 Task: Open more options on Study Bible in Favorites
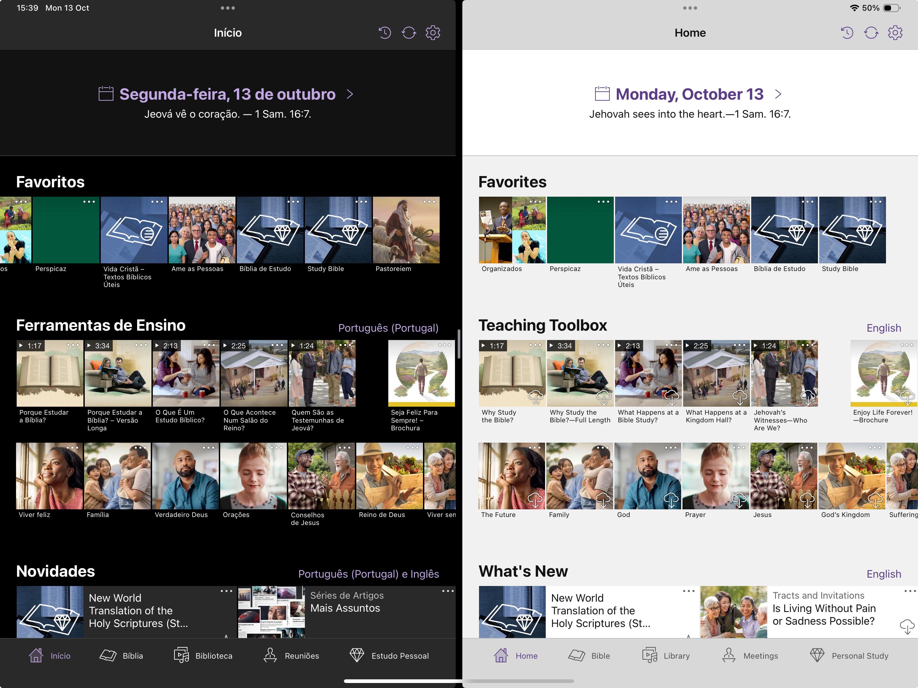pos(875,202)
